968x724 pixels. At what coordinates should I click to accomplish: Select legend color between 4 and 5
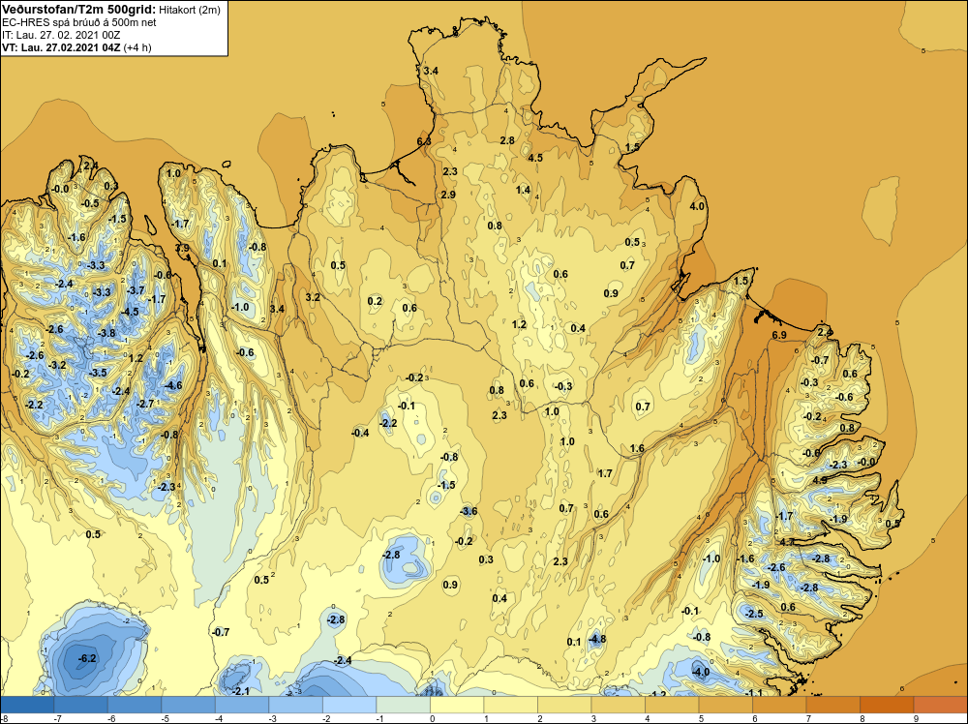(672, 705)
